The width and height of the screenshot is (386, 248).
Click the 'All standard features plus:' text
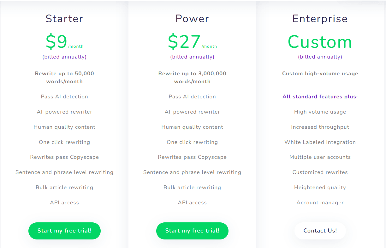(320, 96)
